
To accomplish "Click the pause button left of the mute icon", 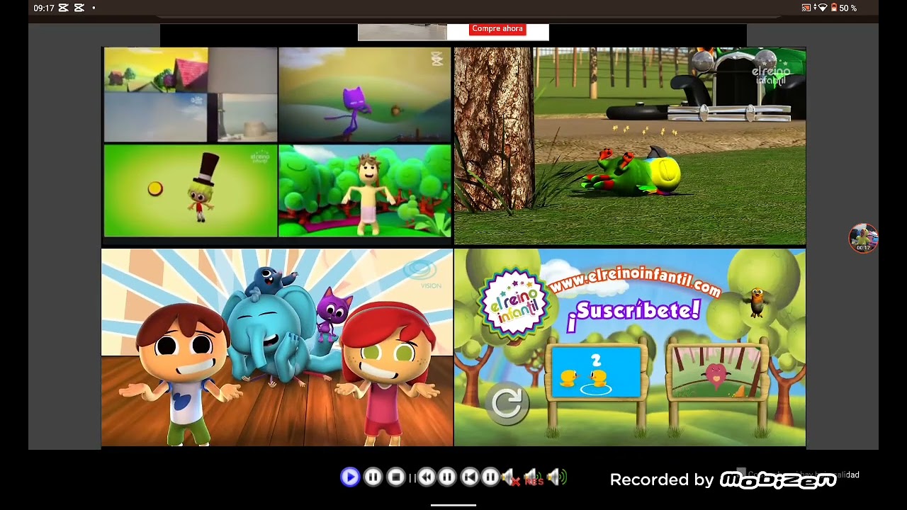I will point(490,477).
